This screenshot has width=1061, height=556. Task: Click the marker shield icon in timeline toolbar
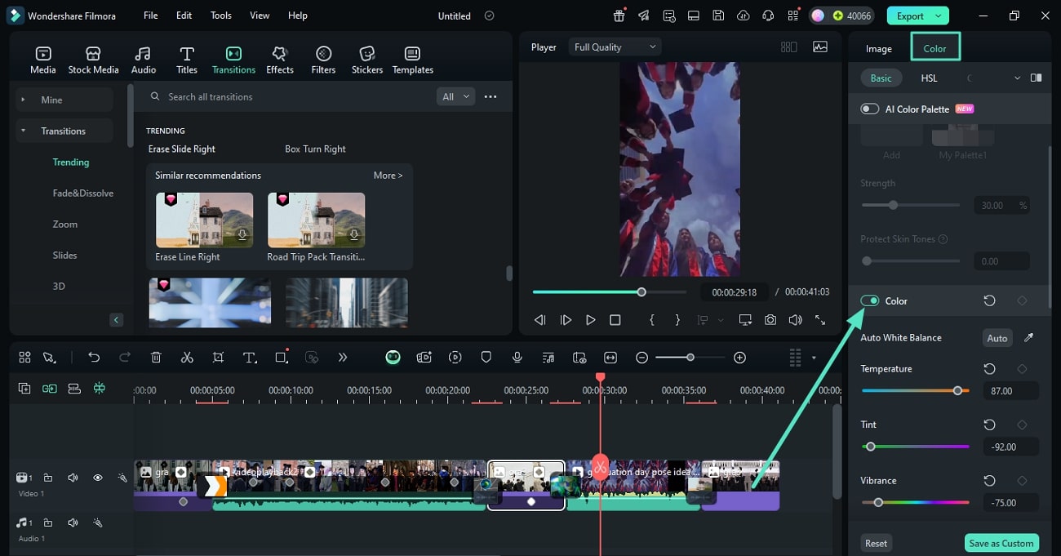(486, 358)
